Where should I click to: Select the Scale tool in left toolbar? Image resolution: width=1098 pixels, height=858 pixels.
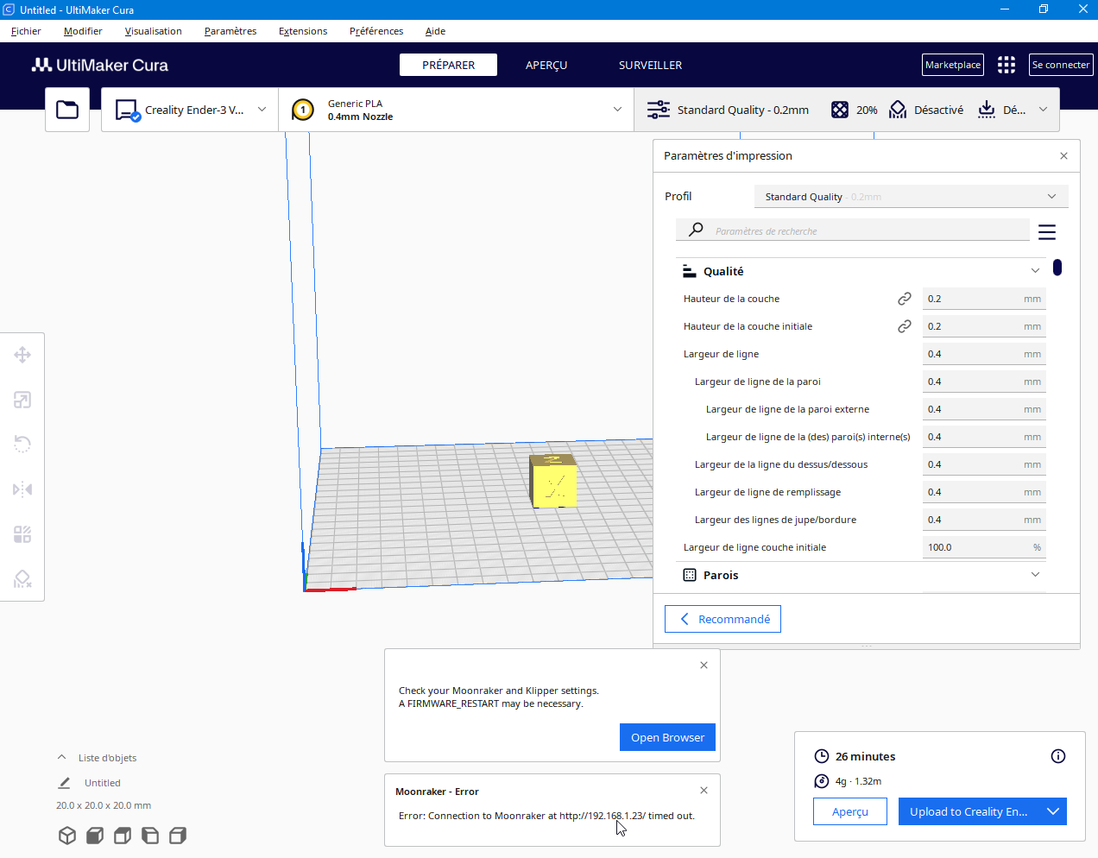22,400
